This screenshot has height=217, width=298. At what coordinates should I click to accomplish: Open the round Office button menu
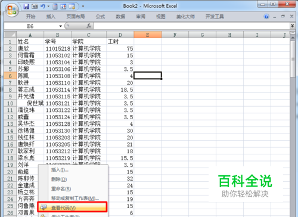[x=12, y=10]
